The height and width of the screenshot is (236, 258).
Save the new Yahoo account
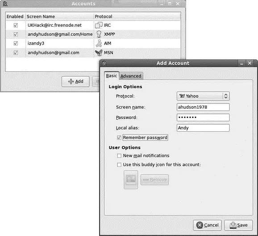238,225
